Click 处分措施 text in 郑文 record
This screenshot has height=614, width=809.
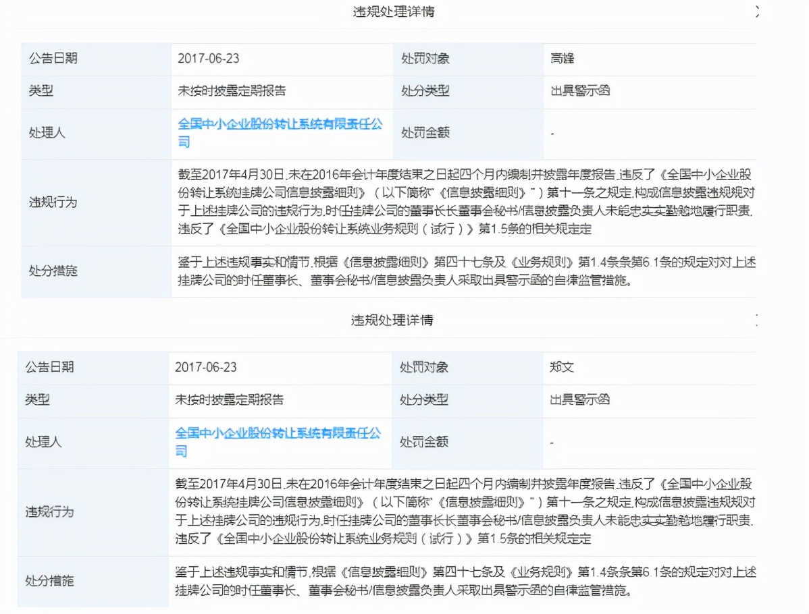click(465, 581)
